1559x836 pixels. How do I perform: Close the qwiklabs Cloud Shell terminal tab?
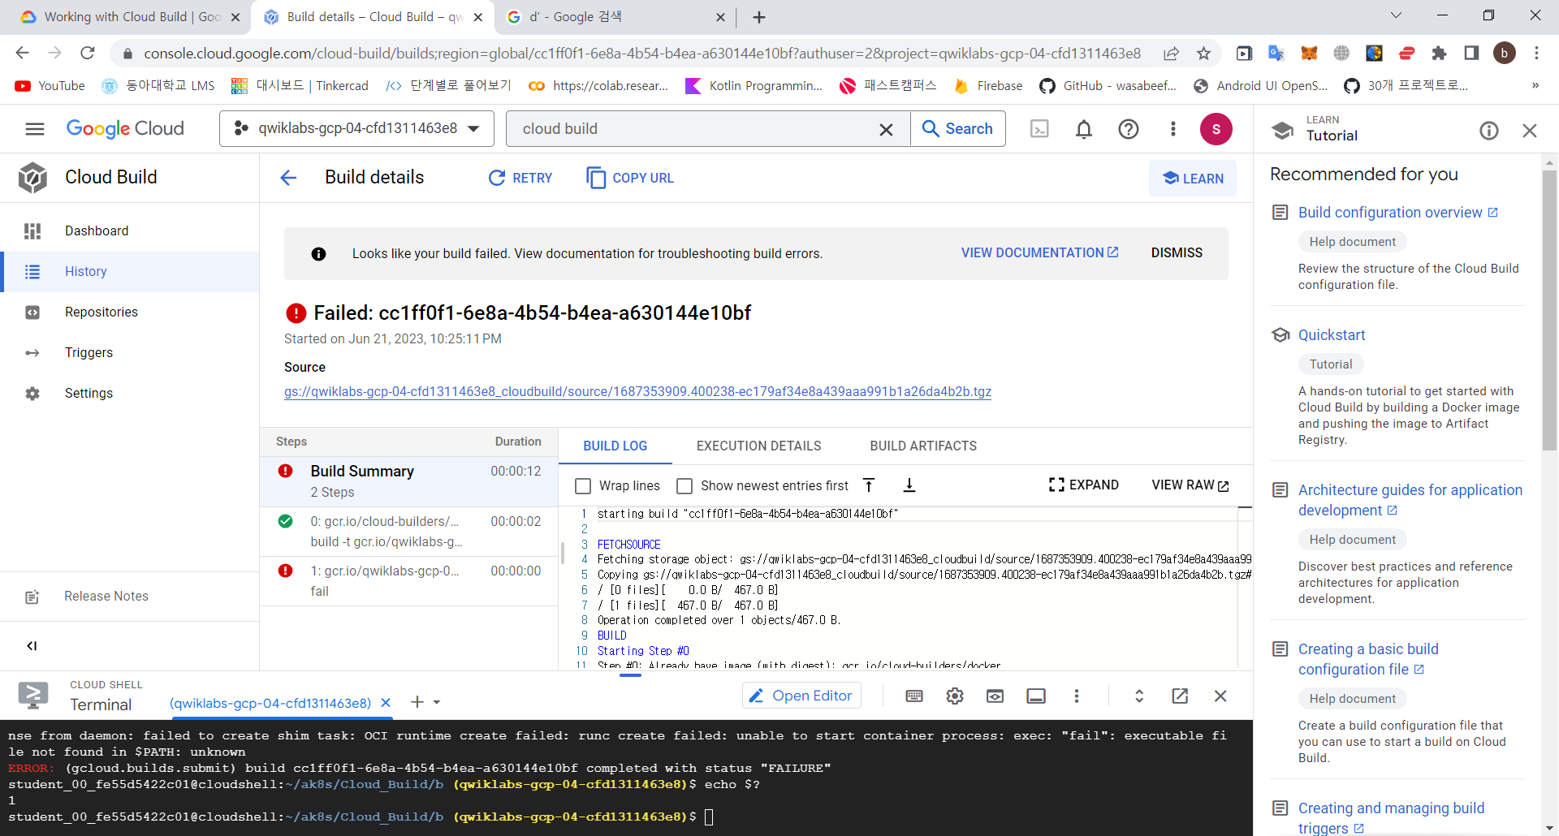pyautogui.click(x=386, y=703)
